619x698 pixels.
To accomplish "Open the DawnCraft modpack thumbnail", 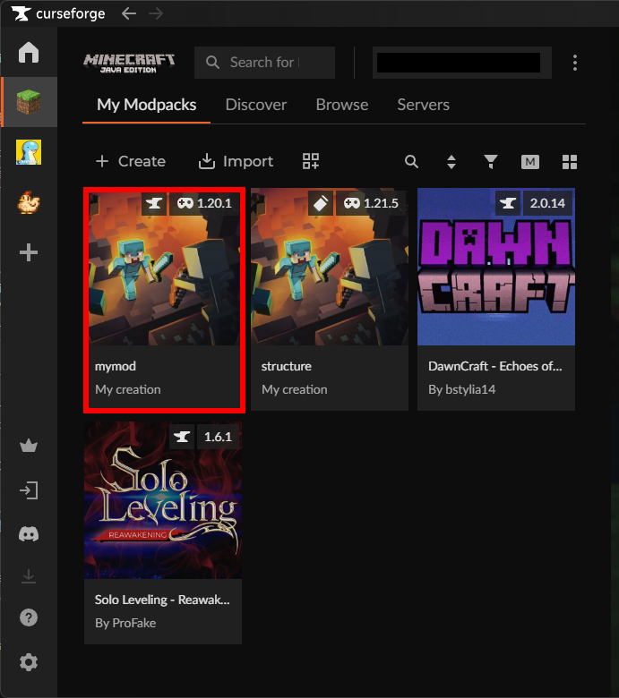I will (x=496, y=267).
